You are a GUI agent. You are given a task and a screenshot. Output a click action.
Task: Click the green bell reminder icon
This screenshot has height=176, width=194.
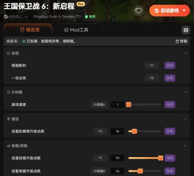click(x=86, y=17)
